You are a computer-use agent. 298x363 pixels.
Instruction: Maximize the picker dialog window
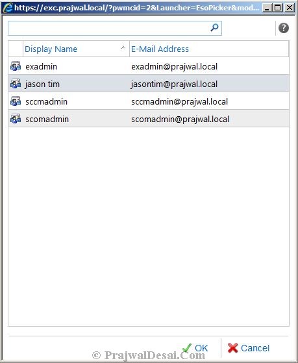tap(277, 8)
